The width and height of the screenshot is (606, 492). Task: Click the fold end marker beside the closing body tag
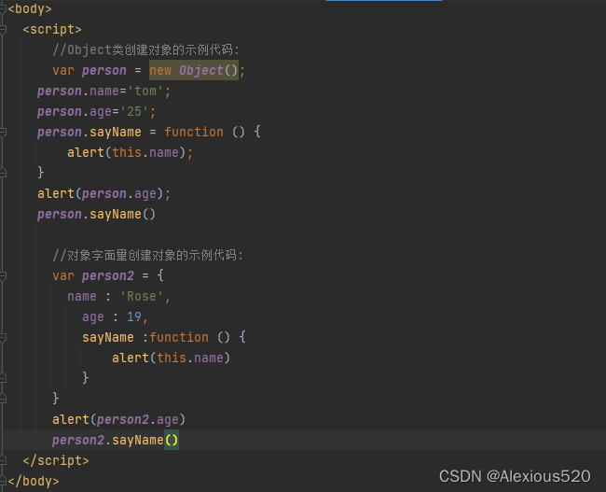(3, 481)
